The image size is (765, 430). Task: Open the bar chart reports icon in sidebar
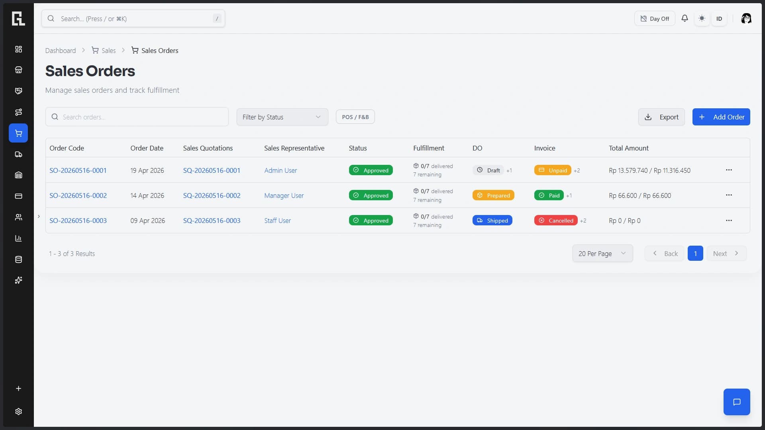(18, 238)
